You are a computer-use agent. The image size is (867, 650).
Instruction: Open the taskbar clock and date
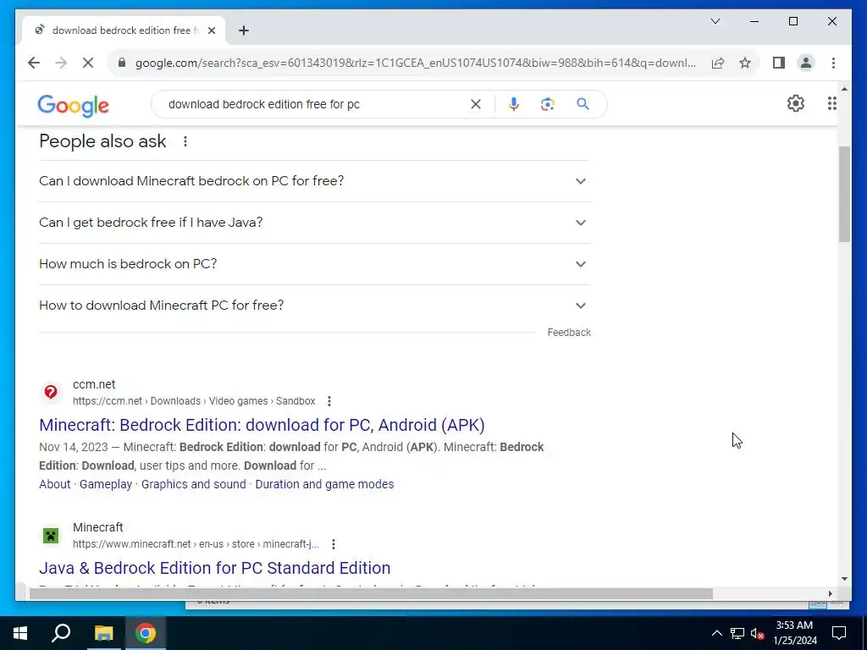794,633
